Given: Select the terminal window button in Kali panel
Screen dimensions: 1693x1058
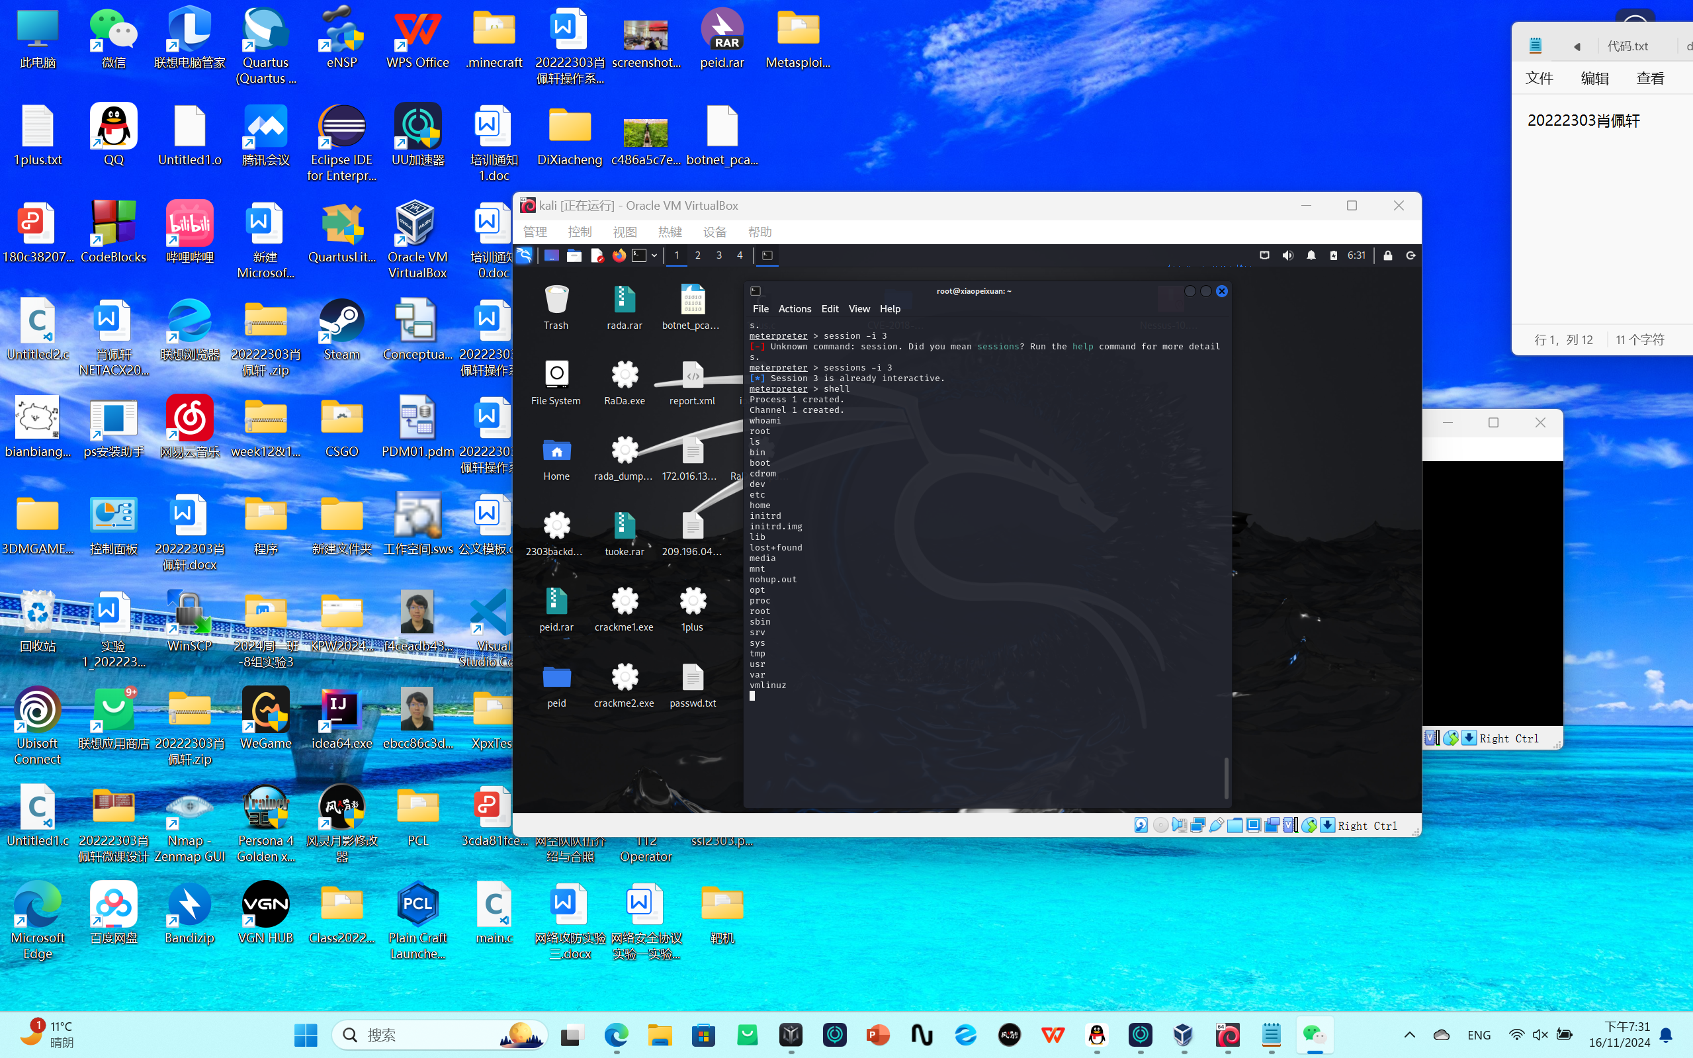Looking at the screenshot, I should [x=767, y=255].
